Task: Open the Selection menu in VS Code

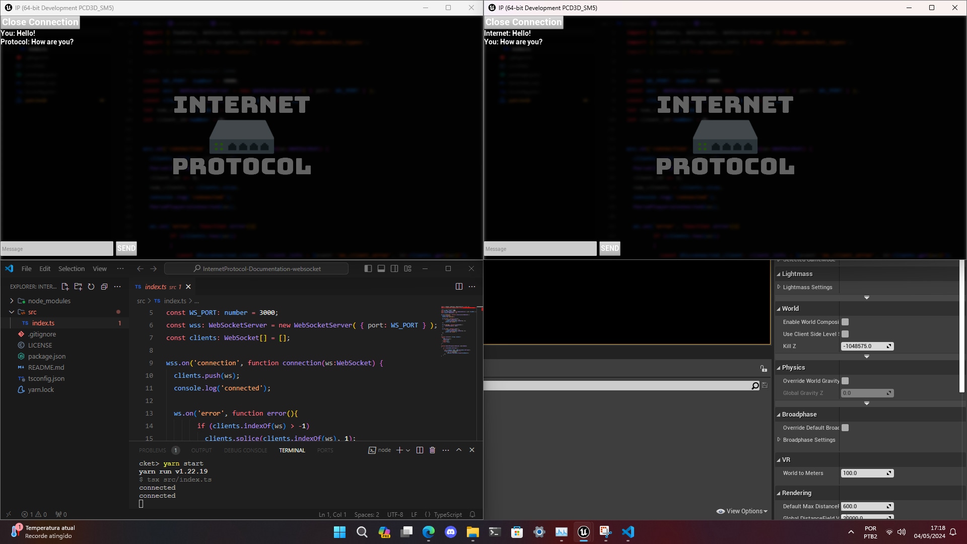Action: click(x=72, y=268)
